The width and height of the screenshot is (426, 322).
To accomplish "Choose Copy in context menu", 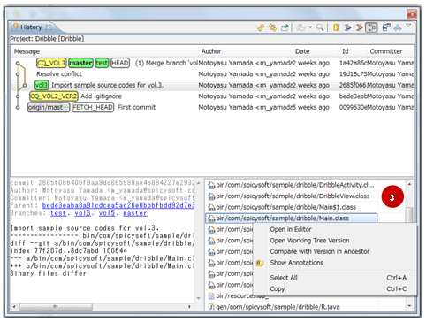I will tap(335, 289).
